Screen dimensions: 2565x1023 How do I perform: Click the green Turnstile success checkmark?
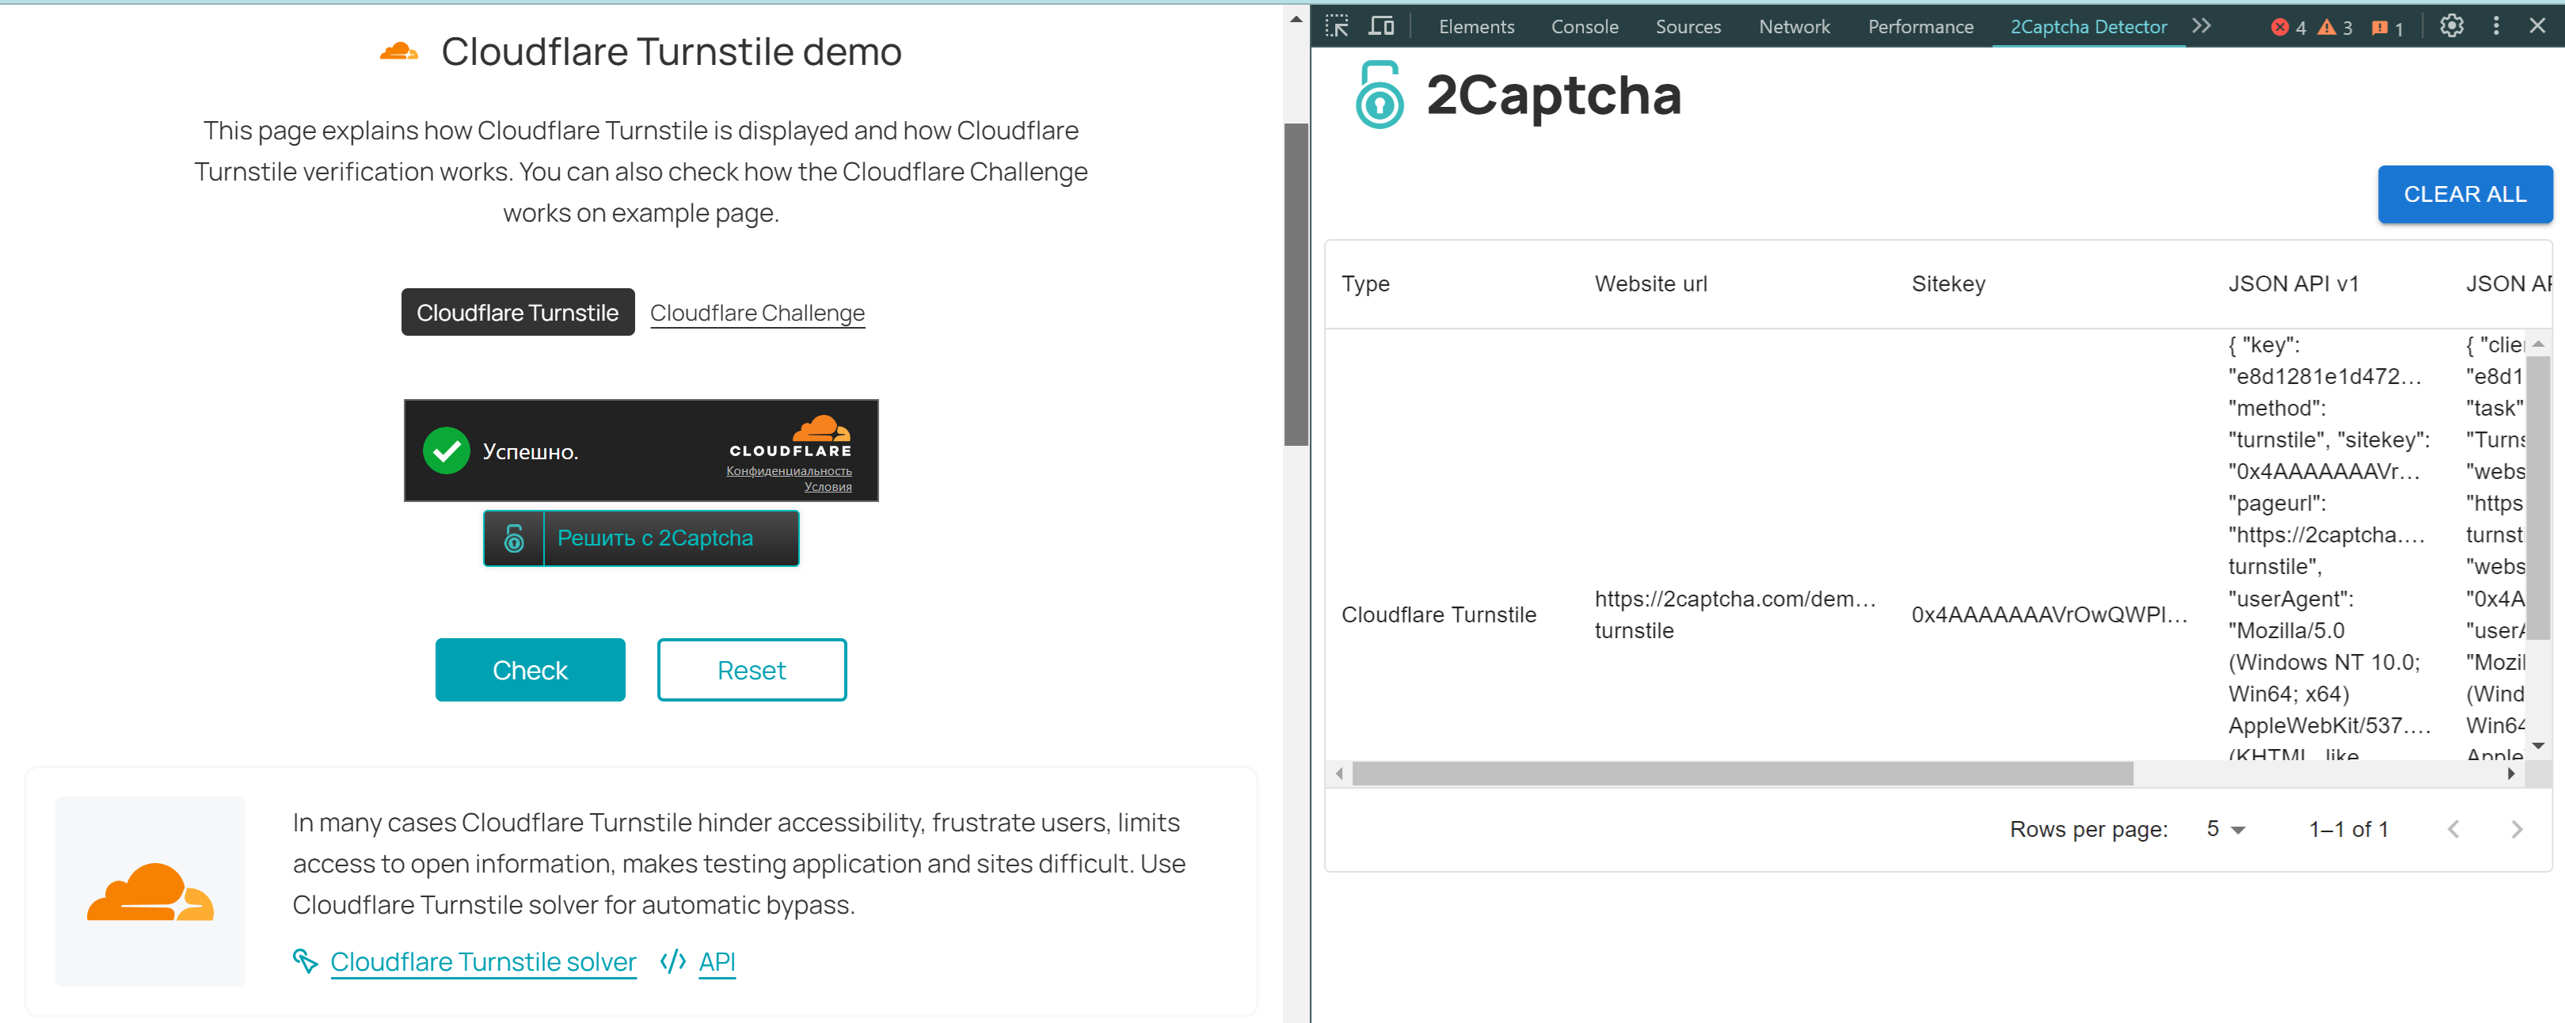click(x=446, y=451)
